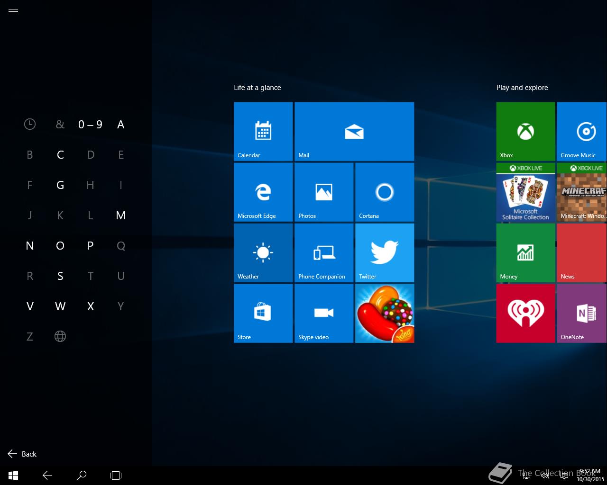Launch Microsoft Edge tile
Viewport: 607px width, 485px height.
pos(263,192)
